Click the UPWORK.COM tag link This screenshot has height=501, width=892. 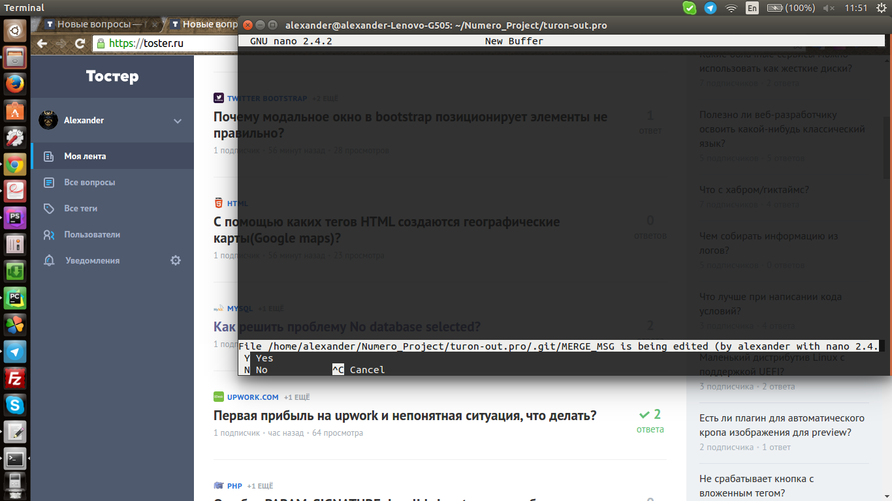pos(253,397)
